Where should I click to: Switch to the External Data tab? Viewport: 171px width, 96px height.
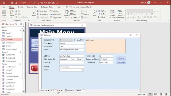click(32, 7)
